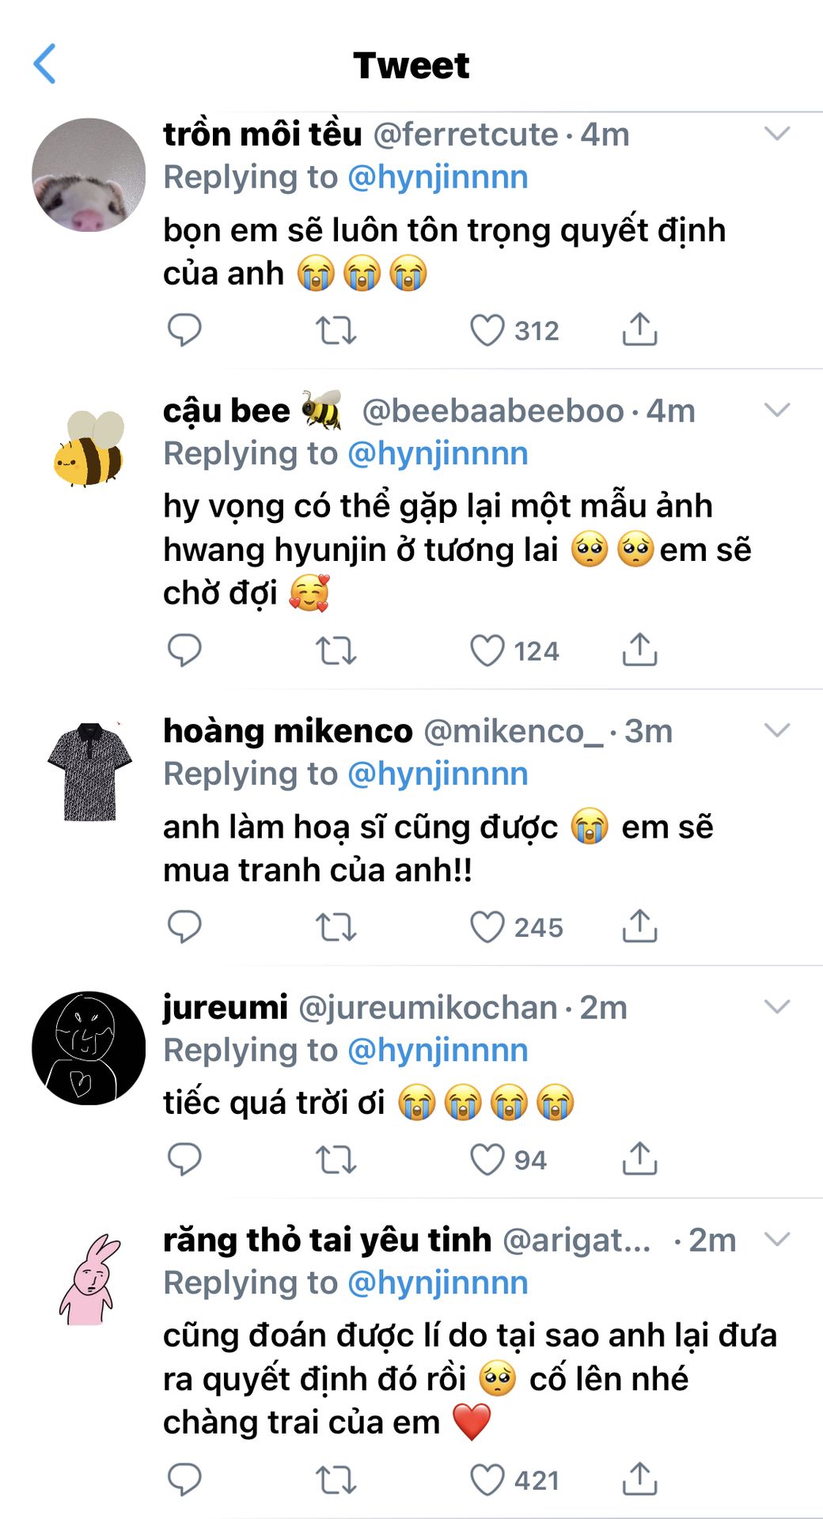Share the jureumi tweet
This screenshot has height=1519, width=823.
pos(639,1159)
